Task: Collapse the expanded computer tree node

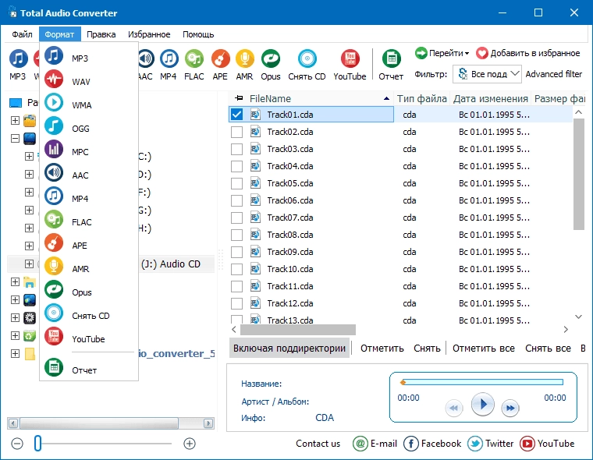Action: (15, 138)
